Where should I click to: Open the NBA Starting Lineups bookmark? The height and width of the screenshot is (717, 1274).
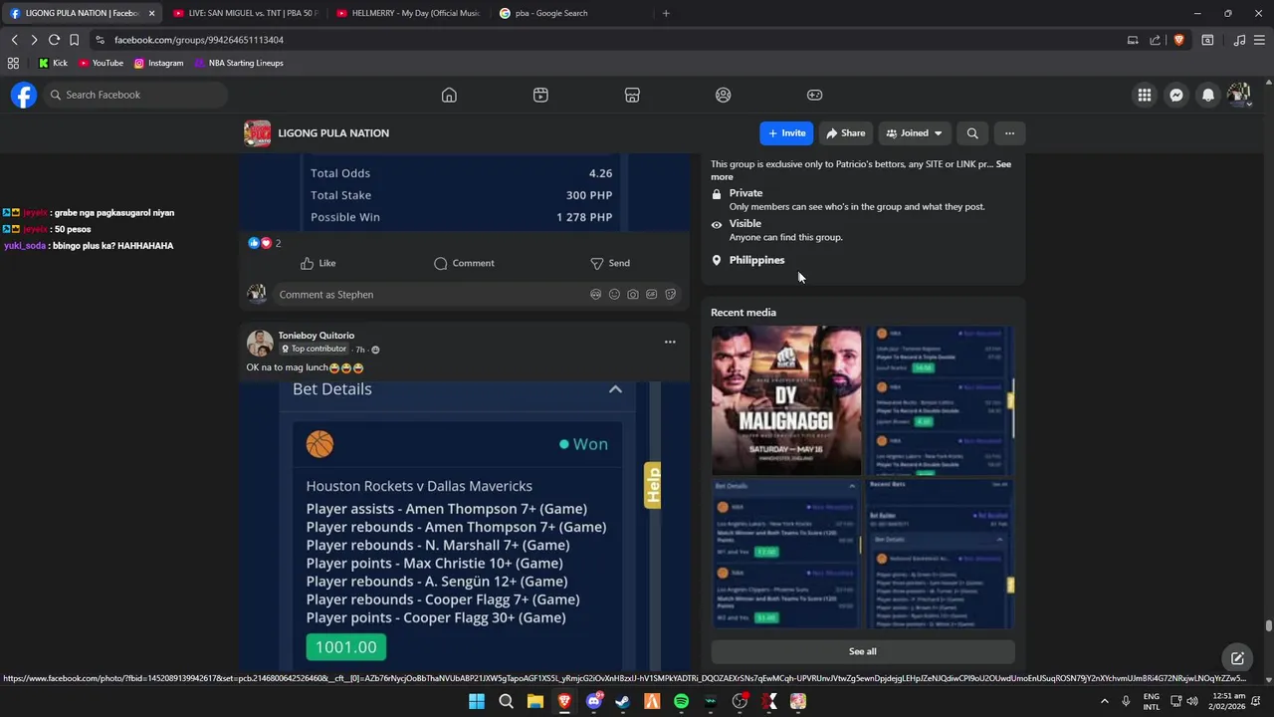(239, 63)
